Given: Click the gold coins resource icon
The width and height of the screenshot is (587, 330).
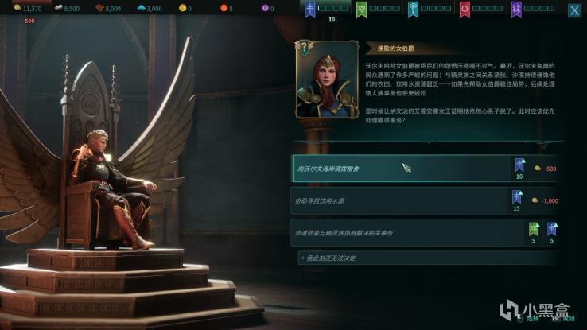Looking at the screenshot, I should point(17,7).
